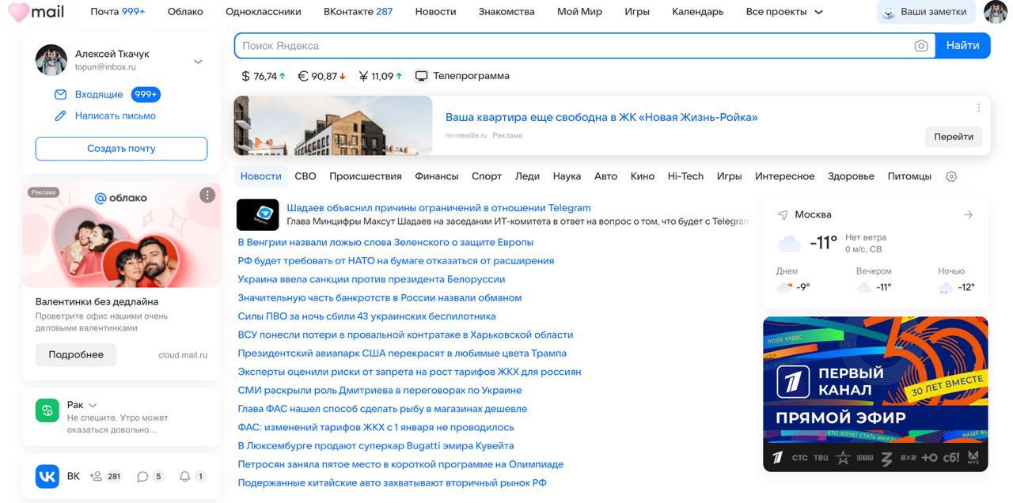Screen dimensions: 1013x503
Task: Click the Mail heart logo
Action: [x=18, y=12]
